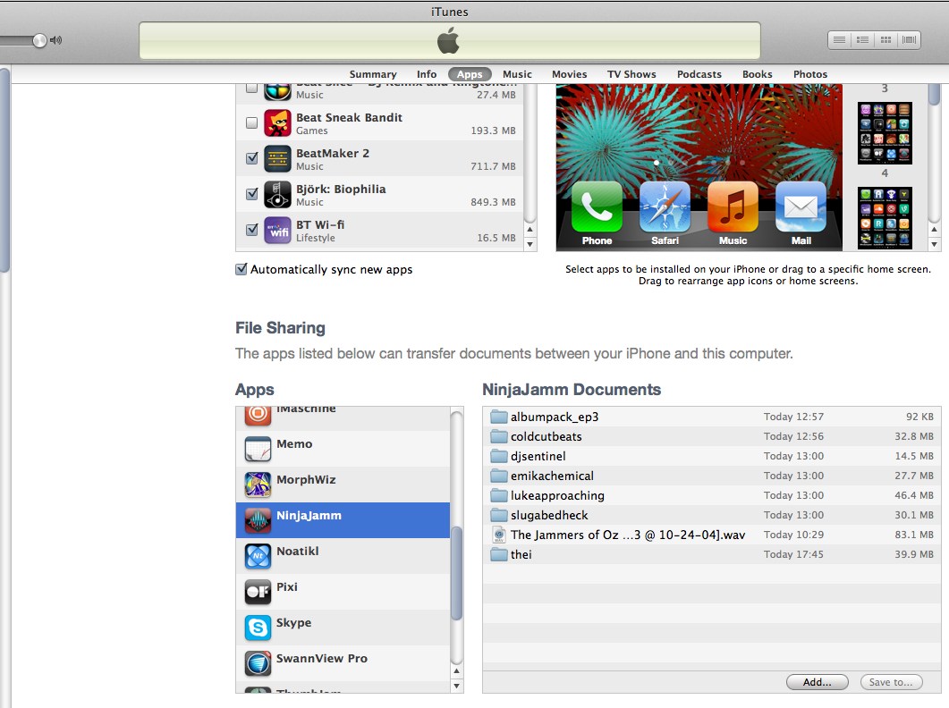The height and width of the screenshot is (708, 949).
Task: Click the Noatikl app icon
Action: (x=258, y=556)
